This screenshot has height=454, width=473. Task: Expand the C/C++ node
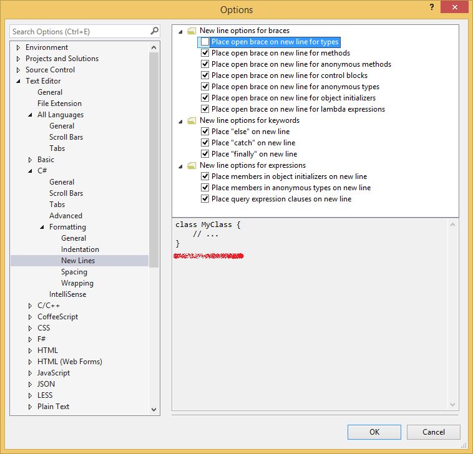pos(30,306)
